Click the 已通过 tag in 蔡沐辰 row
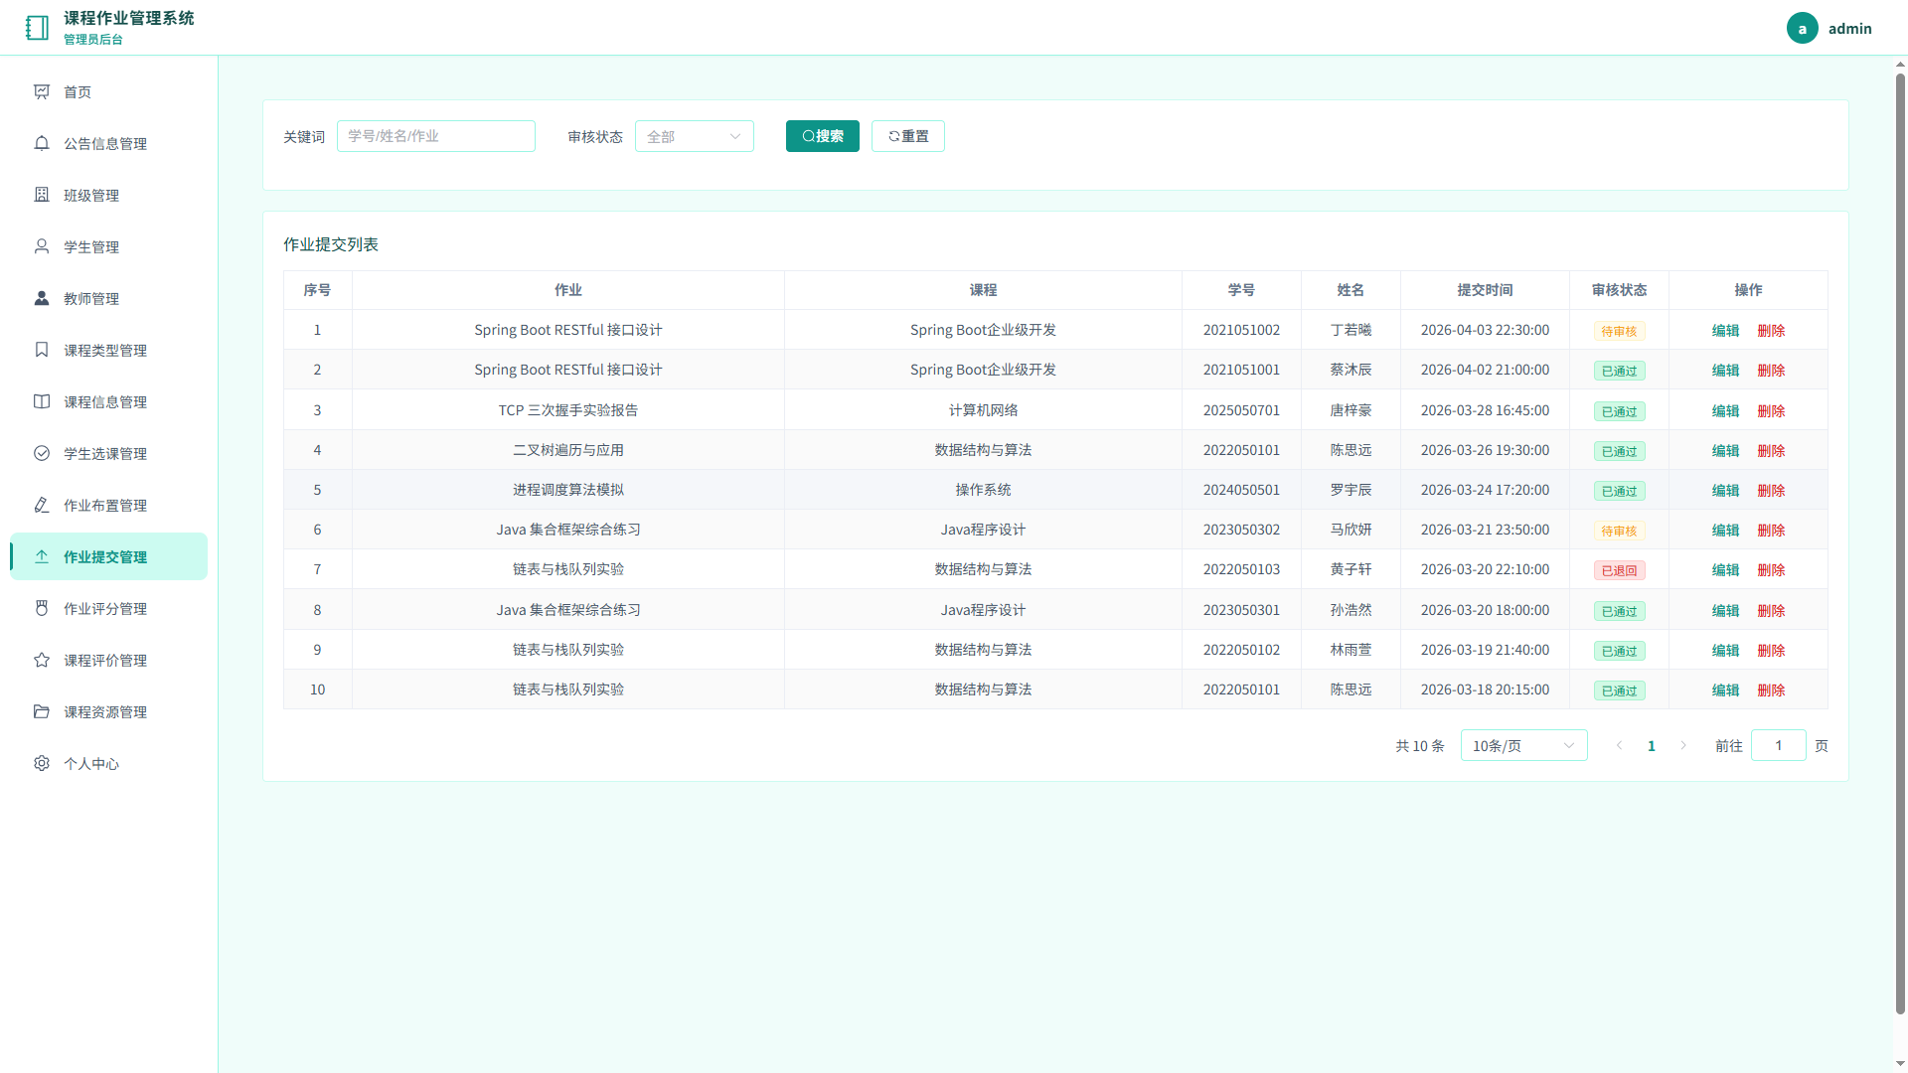Viewport: 1908px width, 1073px height. click(x=1619, y=371)
